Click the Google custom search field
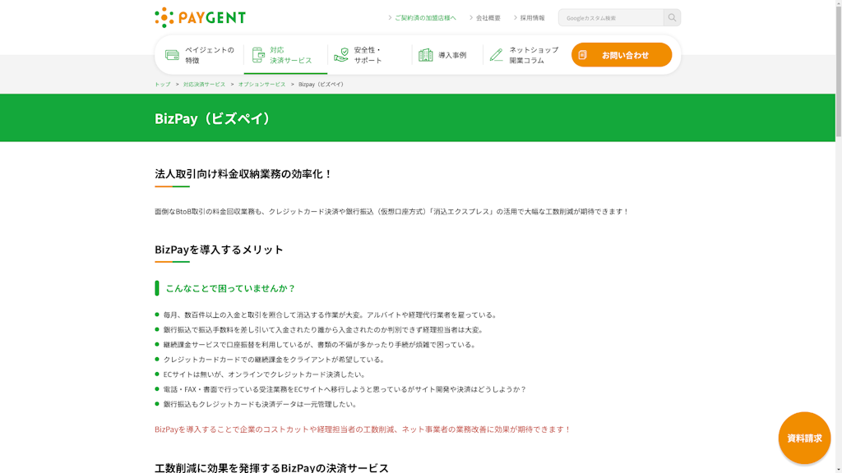842x473 pixels. coord(610,17)
